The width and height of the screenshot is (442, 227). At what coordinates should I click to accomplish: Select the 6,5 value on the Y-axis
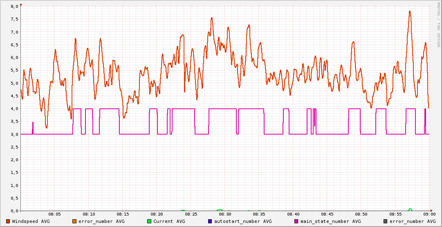click(x=14, y=45)
